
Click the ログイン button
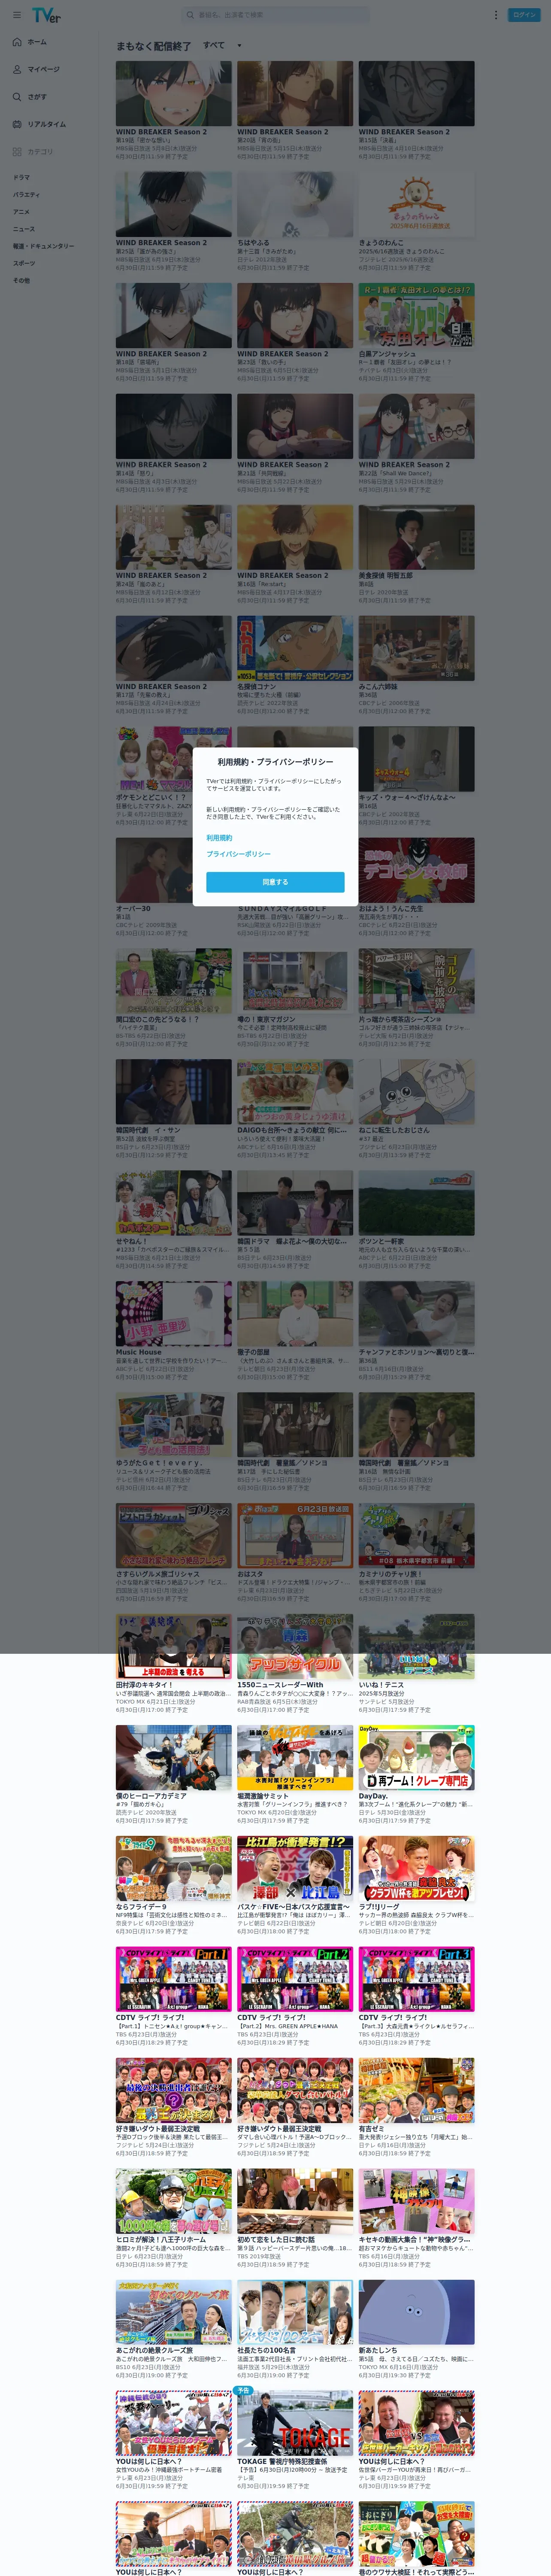(524, 15)
